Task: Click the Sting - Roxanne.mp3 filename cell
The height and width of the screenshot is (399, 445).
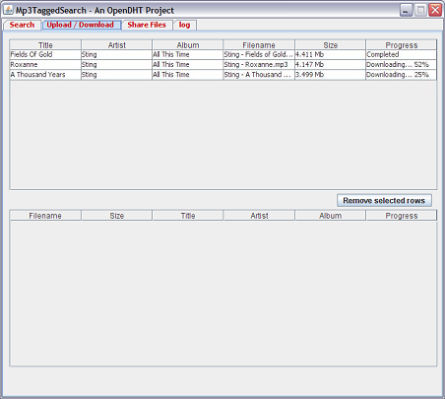Action: tap(259, 65)
